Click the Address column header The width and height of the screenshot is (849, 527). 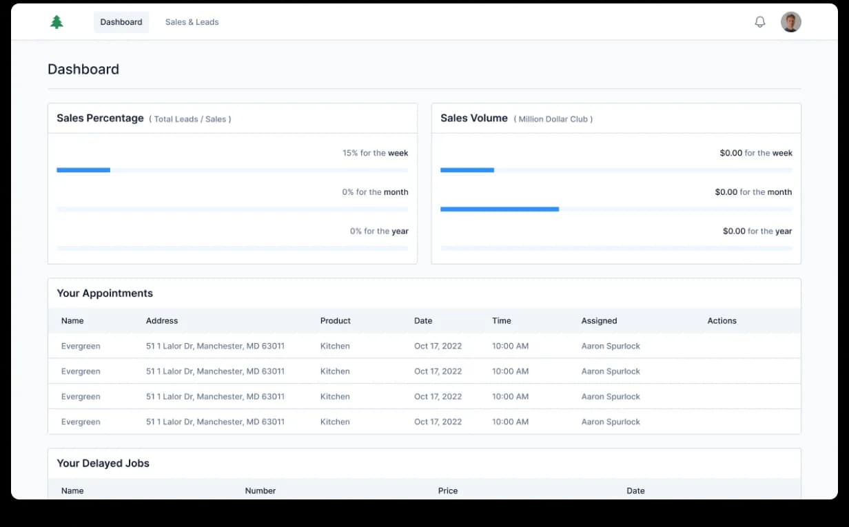(x=162, y=321)
